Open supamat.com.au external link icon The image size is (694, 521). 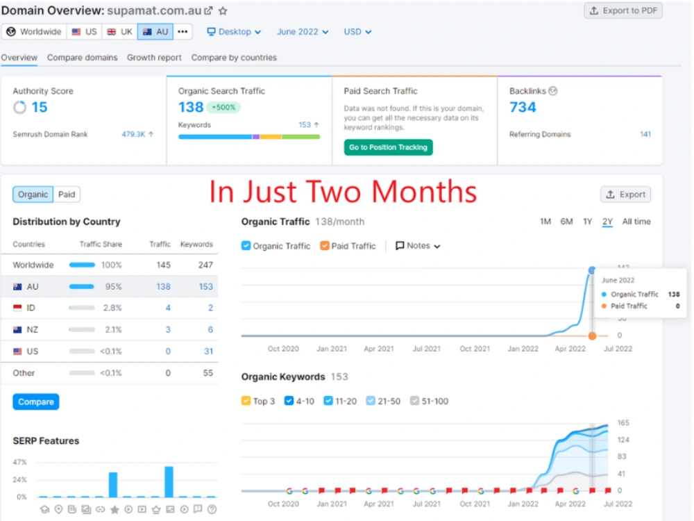pos(208,10)
